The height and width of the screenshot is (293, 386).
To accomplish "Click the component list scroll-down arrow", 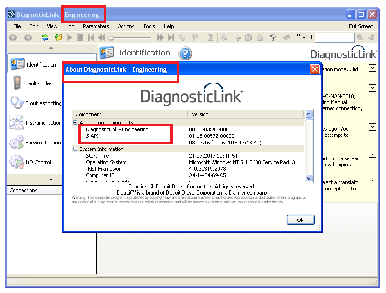I will coord(309,178).
